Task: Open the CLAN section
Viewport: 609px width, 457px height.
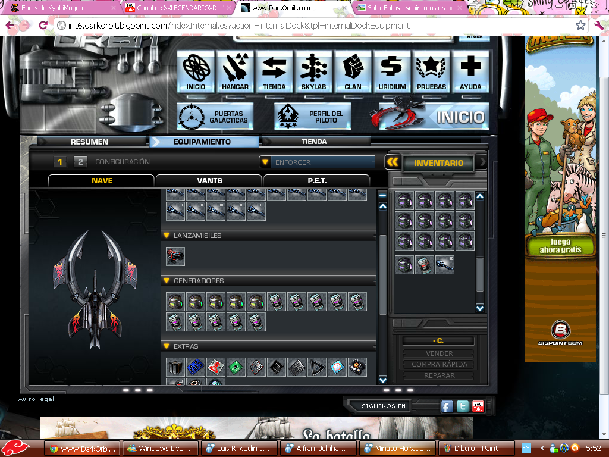Action: pyautogui.click(x=353, y=71)
